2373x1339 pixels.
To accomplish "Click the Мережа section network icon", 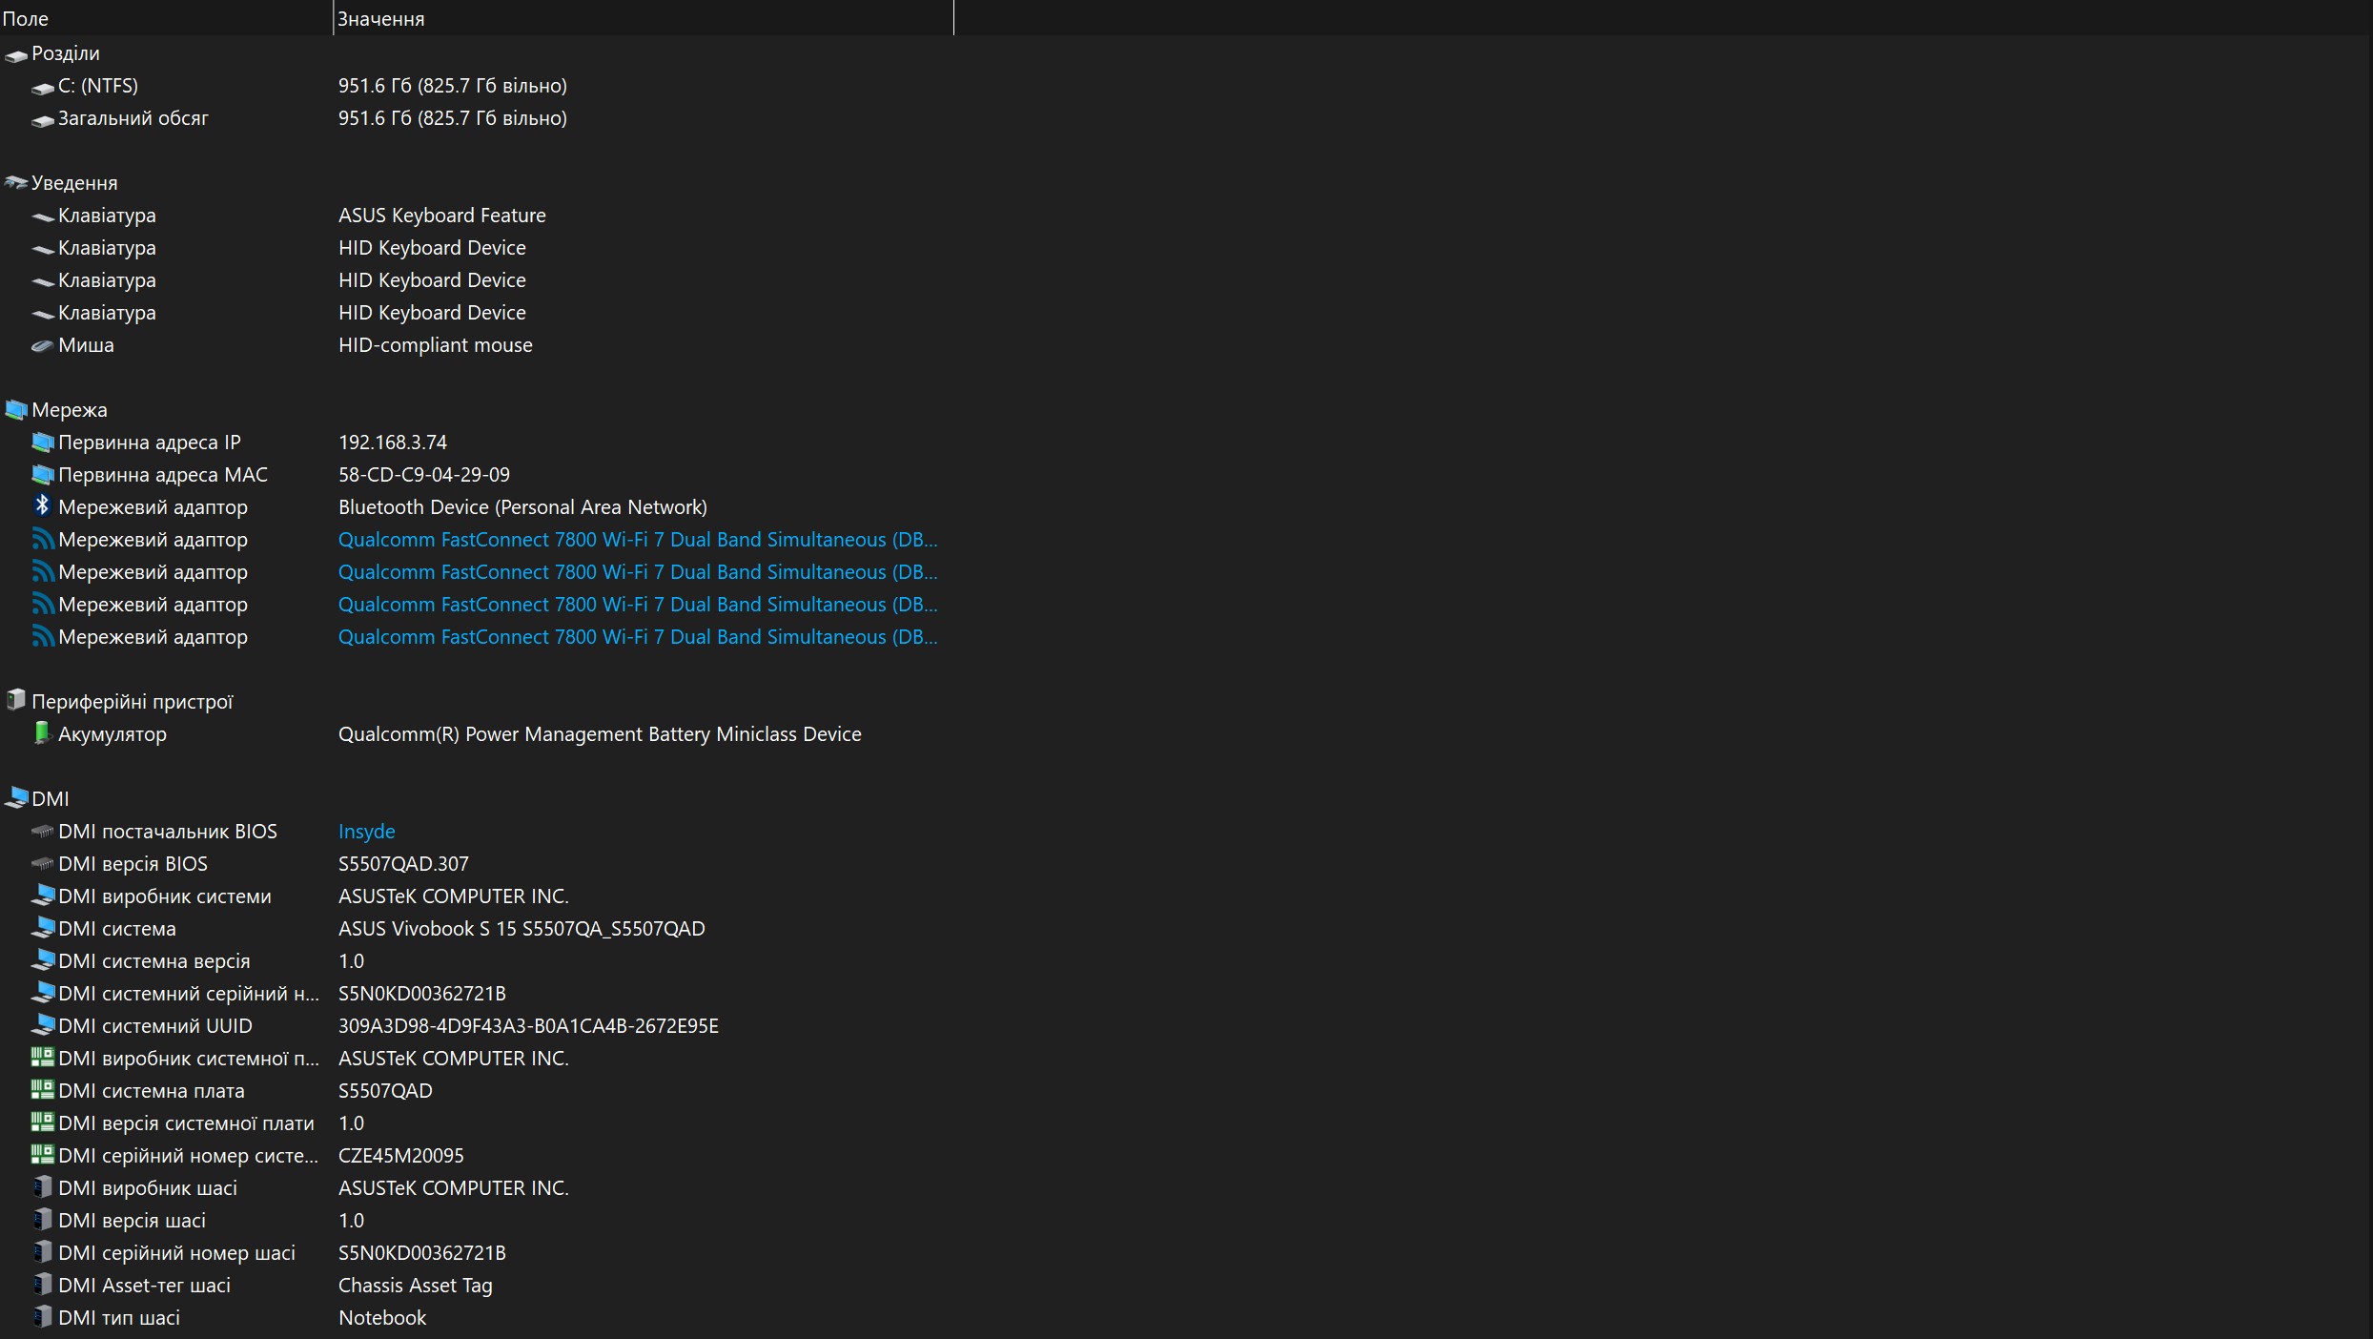I will pyautogui.click(x=15, y=410).
